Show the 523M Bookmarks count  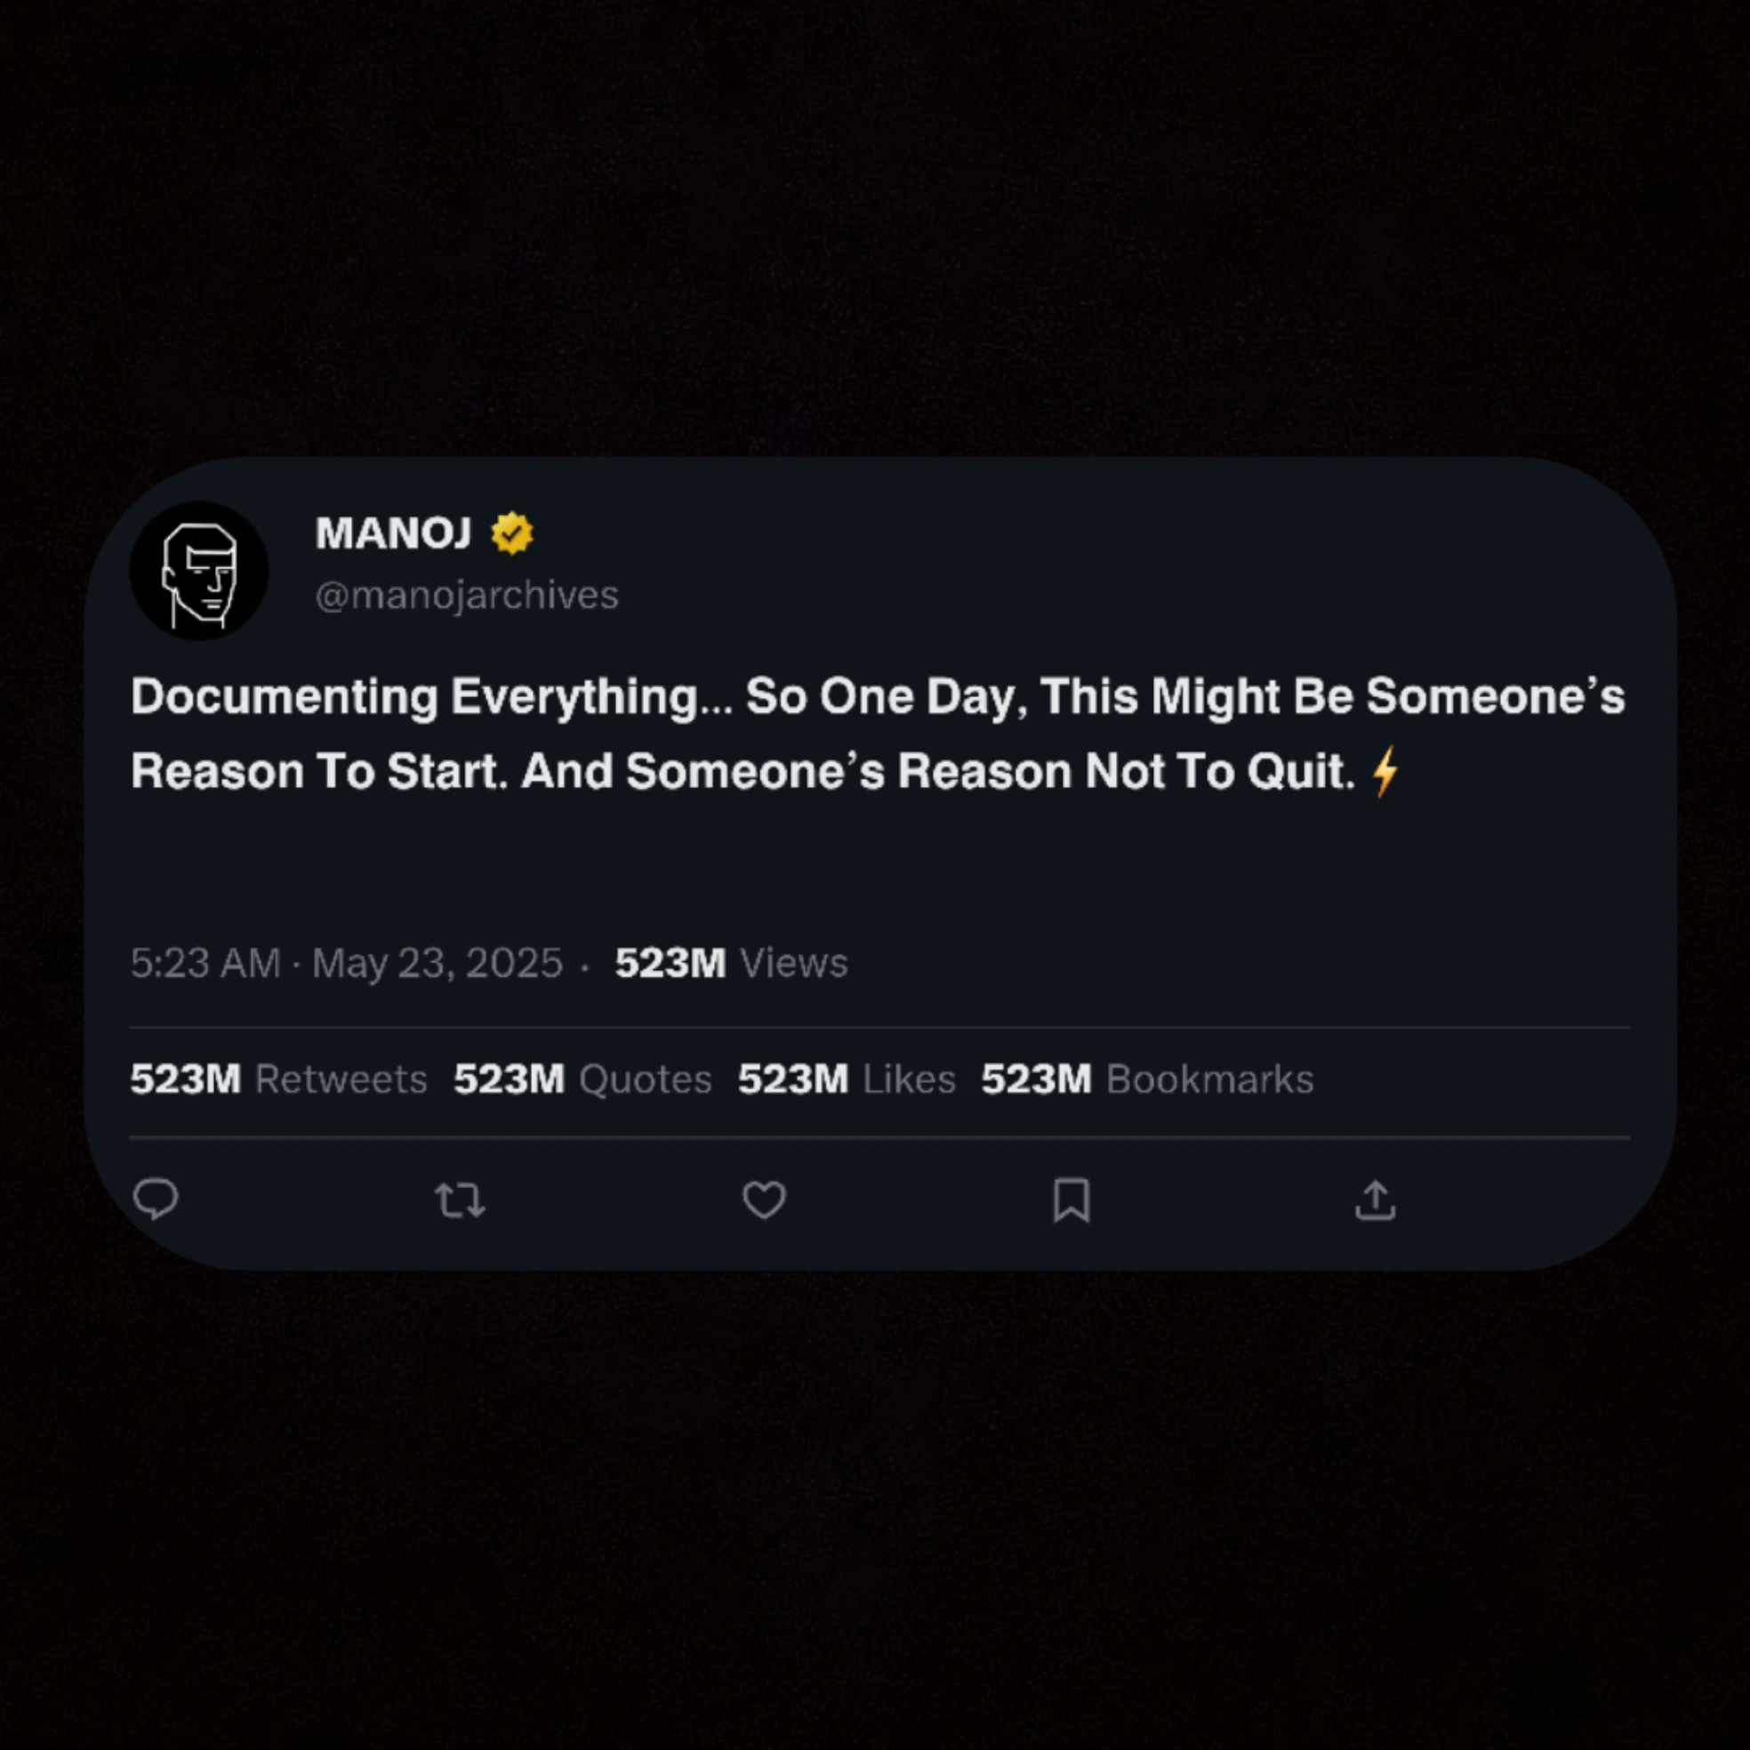[1147, 1079]
